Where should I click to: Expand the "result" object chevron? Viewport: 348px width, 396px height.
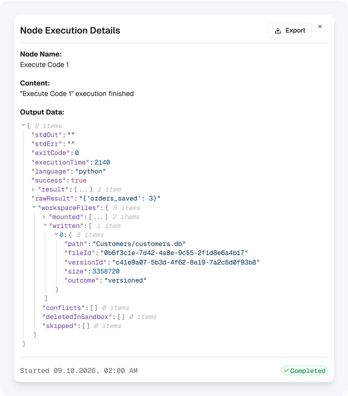click(x=33, y=189)
